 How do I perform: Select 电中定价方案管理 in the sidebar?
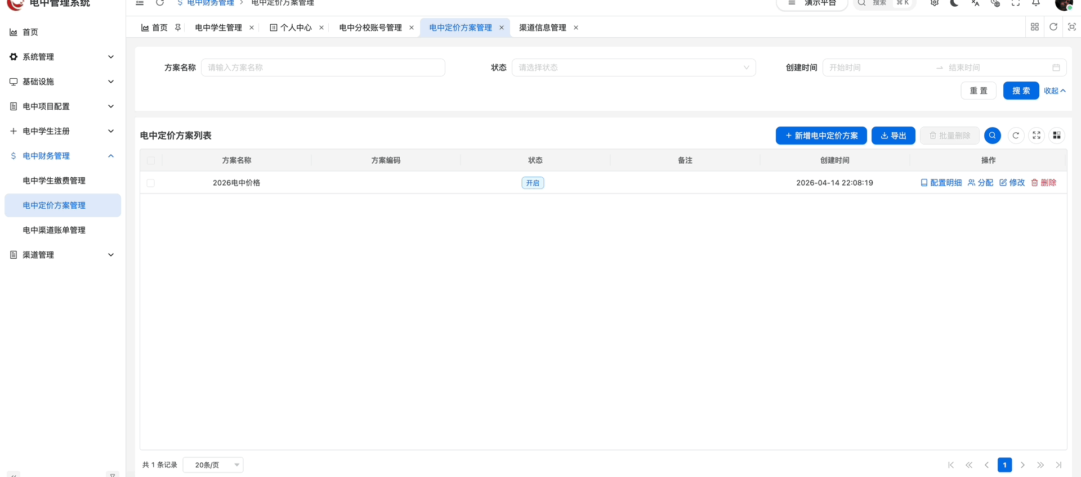click(62, 205)
